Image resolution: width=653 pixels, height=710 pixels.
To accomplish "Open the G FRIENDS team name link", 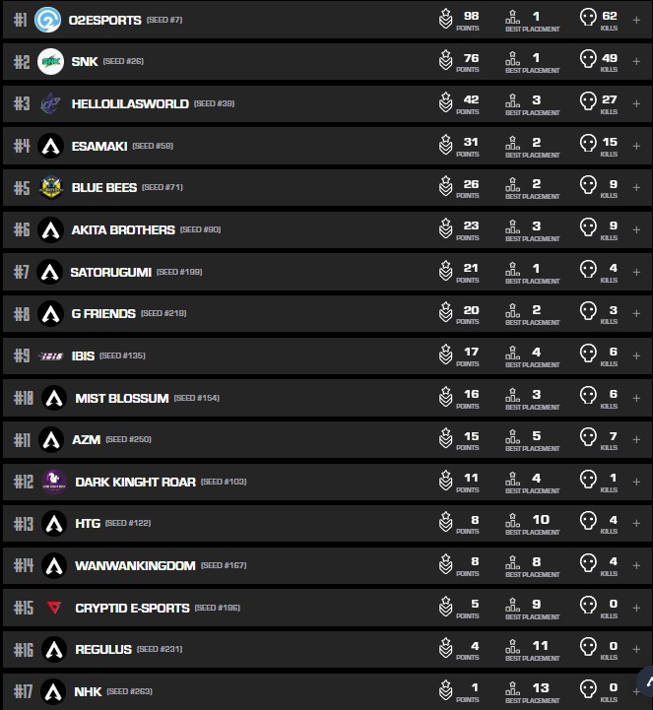I will 103,313.
